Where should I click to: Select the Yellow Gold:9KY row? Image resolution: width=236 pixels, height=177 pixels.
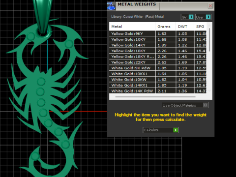[x=158, y=33]
